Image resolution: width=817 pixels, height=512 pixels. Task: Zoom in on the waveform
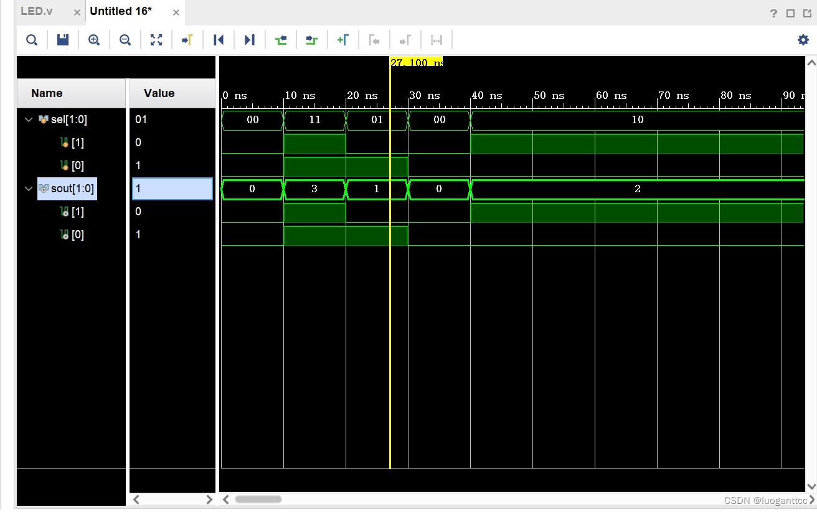94,40
